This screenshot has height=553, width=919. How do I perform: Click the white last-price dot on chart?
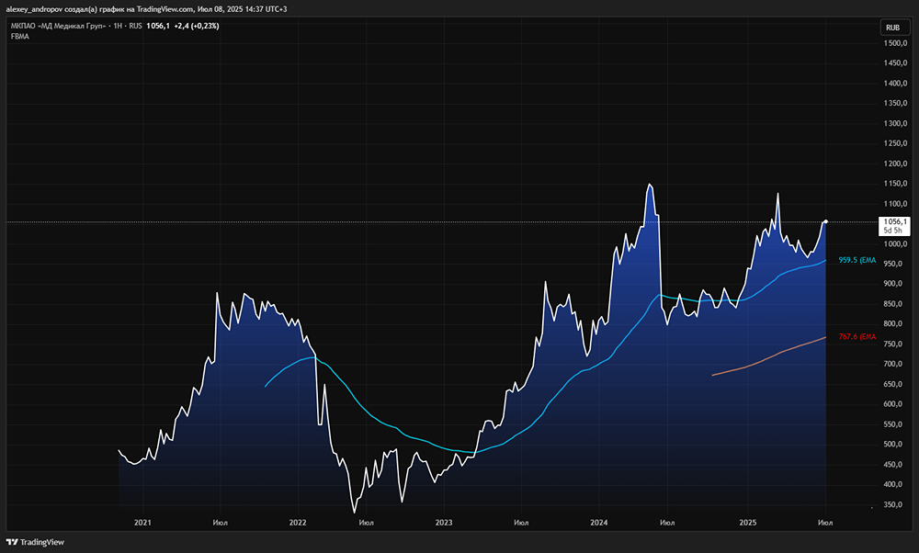point(826,221)
